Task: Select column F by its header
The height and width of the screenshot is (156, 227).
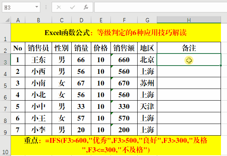Action: tap(124, 20)
